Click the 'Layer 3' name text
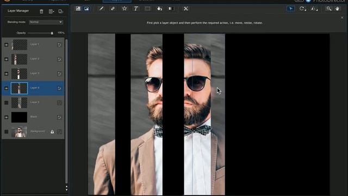Screen dimensions: 348x196 coord(35,73)
